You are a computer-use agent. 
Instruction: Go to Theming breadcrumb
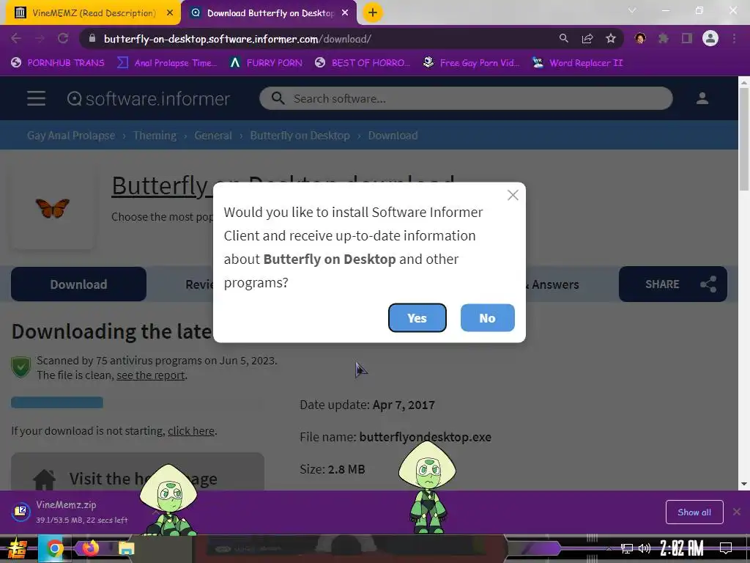click(x=155, y=136)
